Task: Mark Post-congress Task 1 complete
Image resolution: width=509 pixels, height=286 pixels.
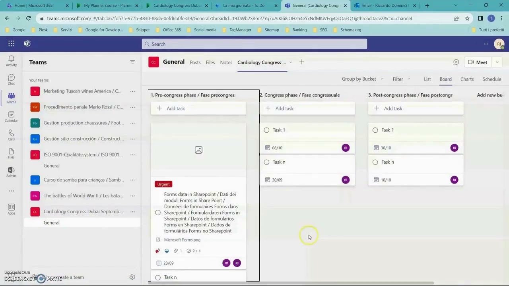Action: point(375,130)
